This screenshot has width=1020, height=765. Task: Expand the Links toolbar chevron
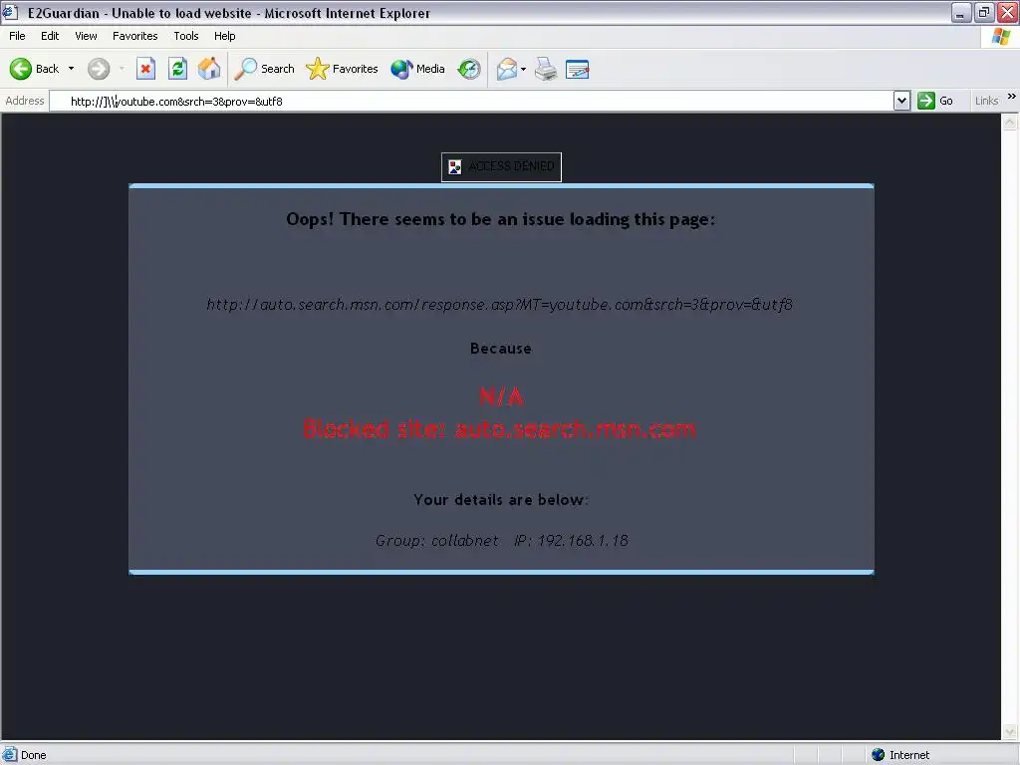click(1012, 97)
